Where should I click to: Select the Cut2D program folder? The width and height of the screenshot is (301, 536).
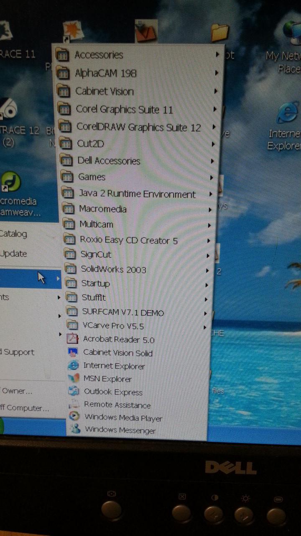click(x=90, y=144)
